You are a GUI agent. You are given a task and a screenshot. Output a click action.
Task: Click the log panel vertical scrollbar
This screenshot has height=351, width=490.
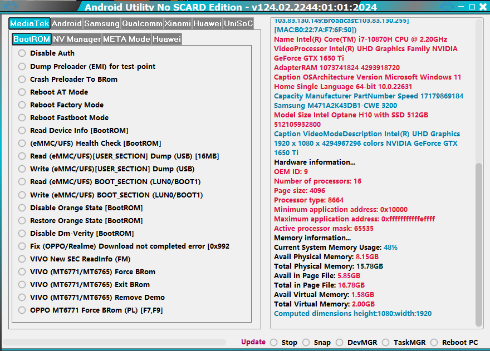point(479,245)
